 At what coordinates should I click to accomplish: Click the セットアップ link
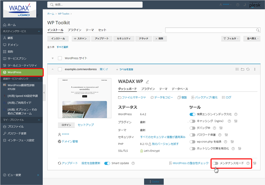(x=86, y=125)
